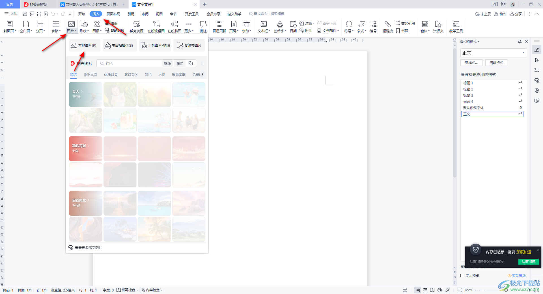The width and height of the screenshot is (543, 294).
Task: Switch to the 审阅 ribbon tab
Action: [145, 14]
